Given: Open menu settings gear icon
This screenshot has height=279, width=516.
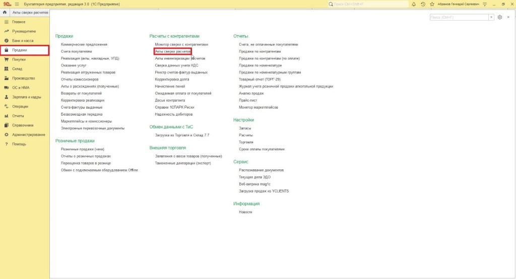Looking at the screenshot, I should (x=499, y=17).
